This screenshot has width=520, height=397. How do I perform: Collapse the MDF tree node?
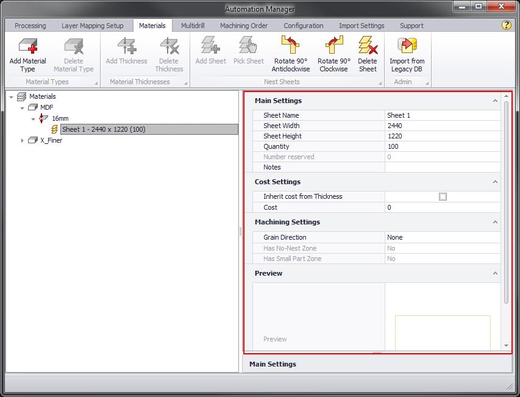point(22,108)
